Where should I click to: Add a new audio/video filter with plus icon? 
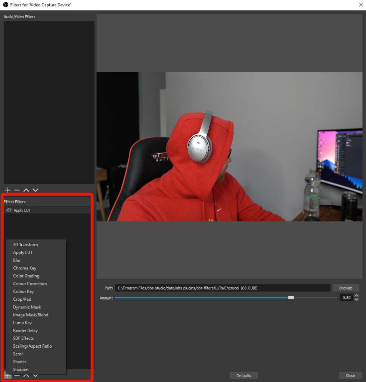[7, 190]
